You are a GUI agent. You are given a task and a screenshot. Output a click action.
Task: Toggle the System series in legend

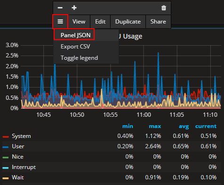click(21, 136)
